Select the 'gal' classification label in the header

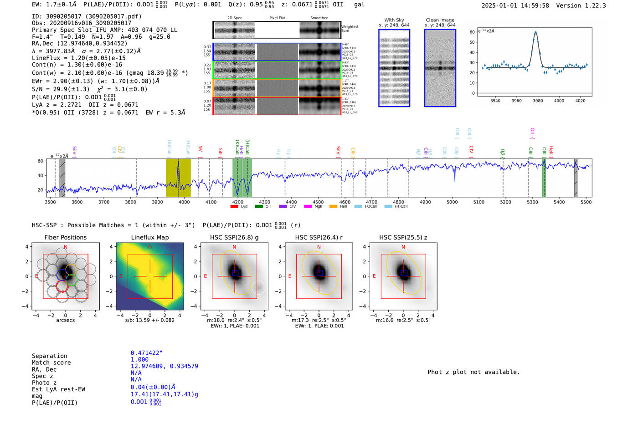pos(360,5)
